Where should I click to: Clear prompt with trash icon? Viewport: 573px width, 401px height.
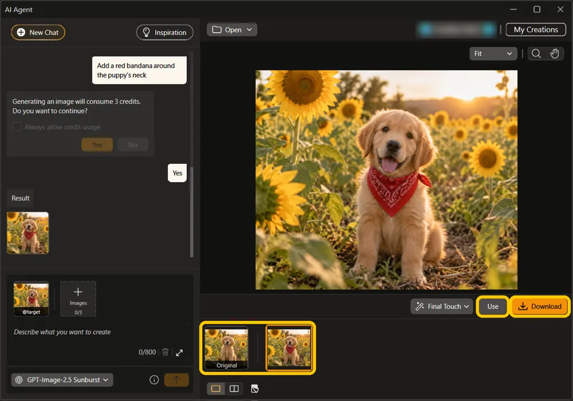coord(165,352)
